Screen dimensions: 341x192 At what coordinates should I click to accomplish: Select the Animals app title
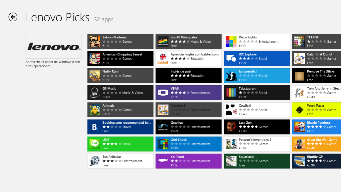click(108, 106)
